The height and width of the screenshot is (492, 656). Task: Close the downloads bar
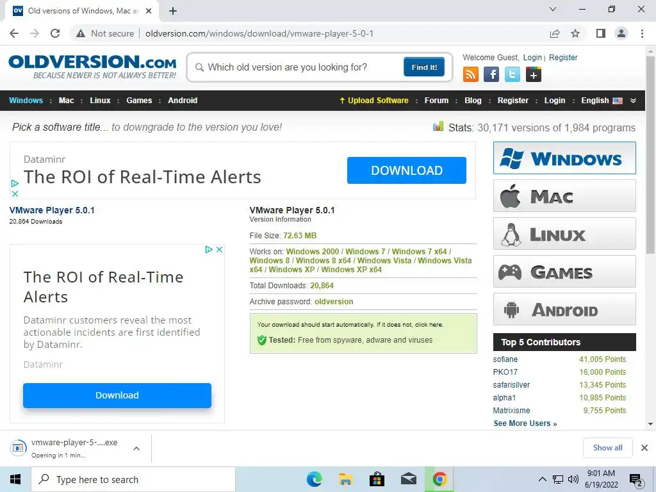click(644, 448)
